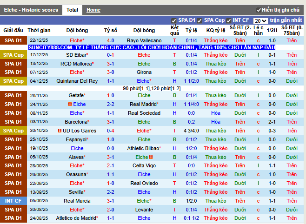306x224 pixels.
Task: Click Levante team name
Action: tap(144, 210)
